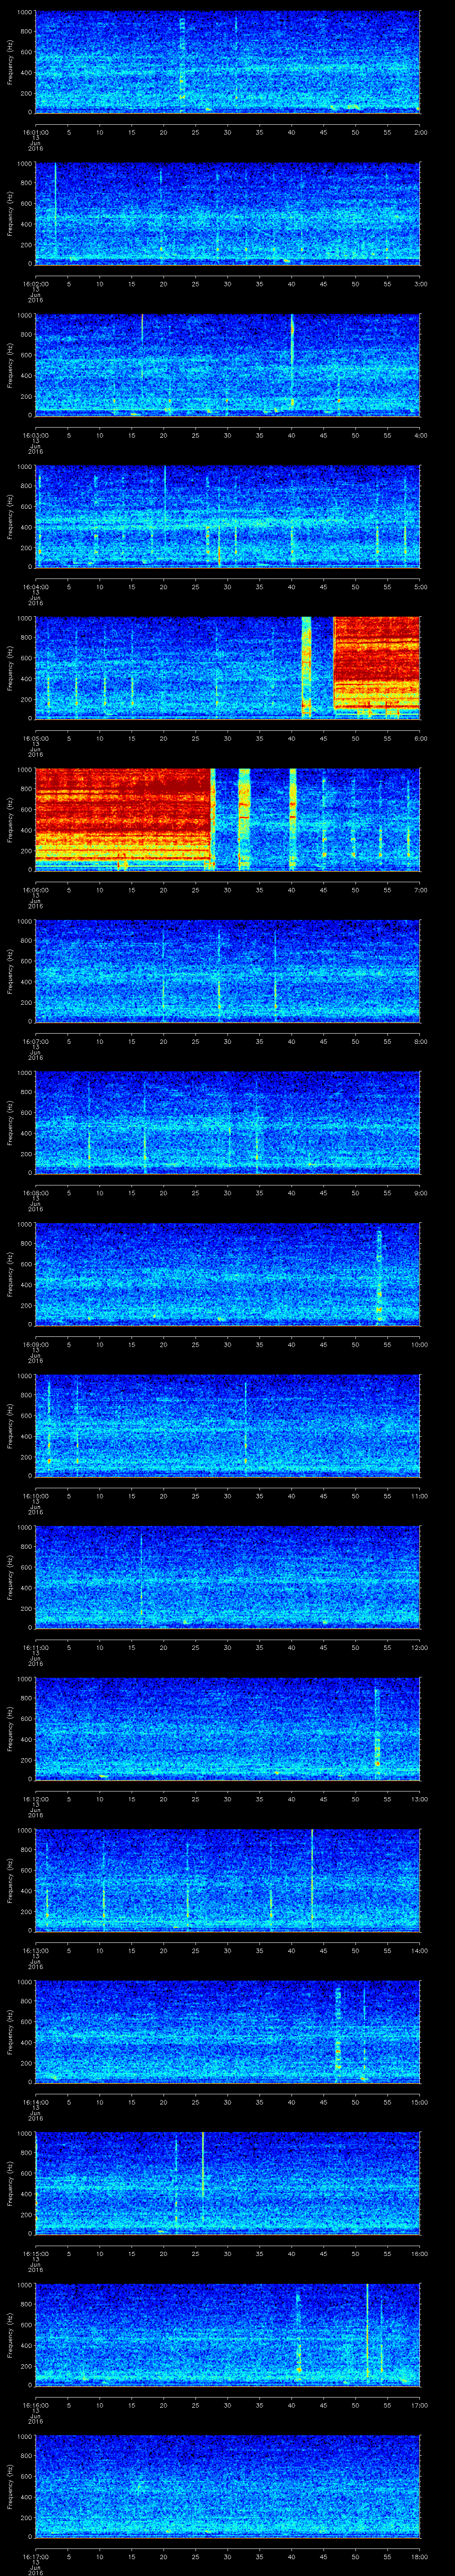Click the "9:00" end time label
The image size is (455, 2576).
pos(420,1192)
